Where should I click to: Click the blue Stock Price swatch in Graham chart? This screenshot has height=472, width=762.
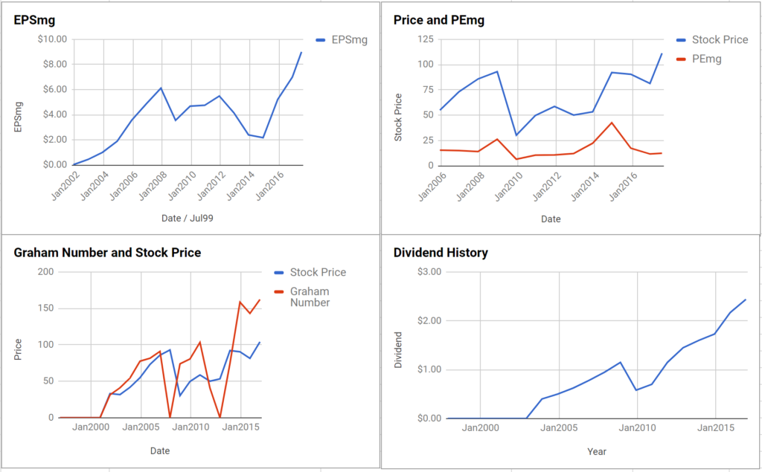coord(280,272)
